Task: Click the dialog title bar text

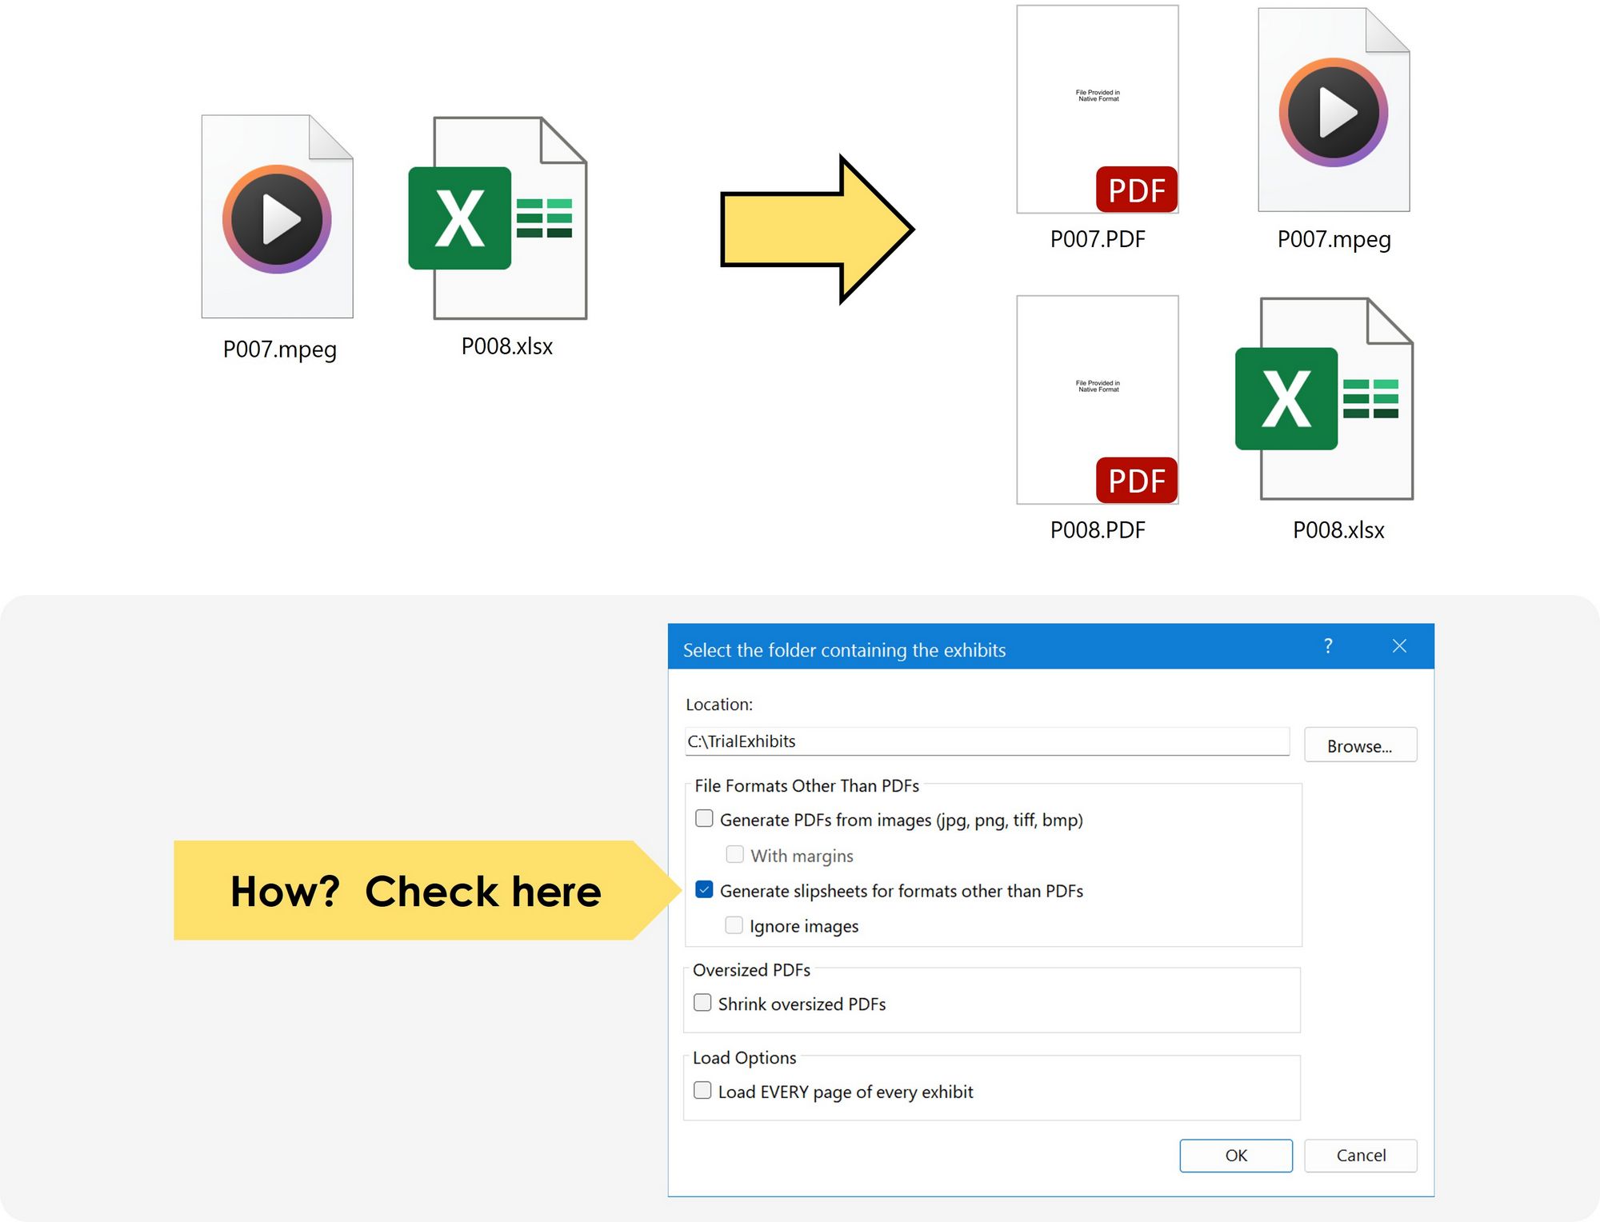Action: tap(844, 649)
